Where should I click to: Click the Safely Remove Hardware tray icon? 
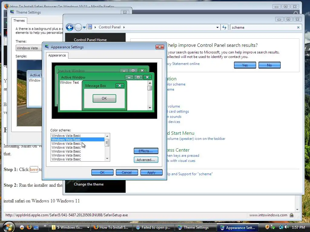click(273, 227)
